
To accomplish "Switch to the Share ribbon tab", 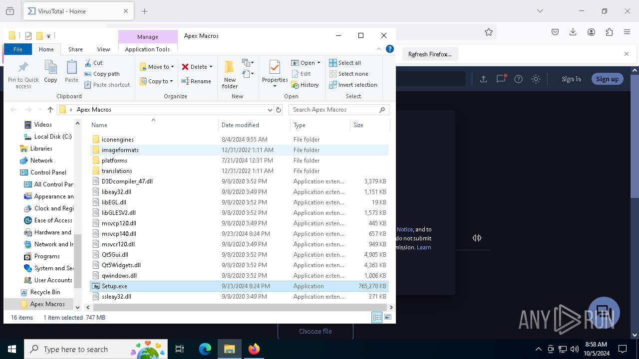I will 75,49.
